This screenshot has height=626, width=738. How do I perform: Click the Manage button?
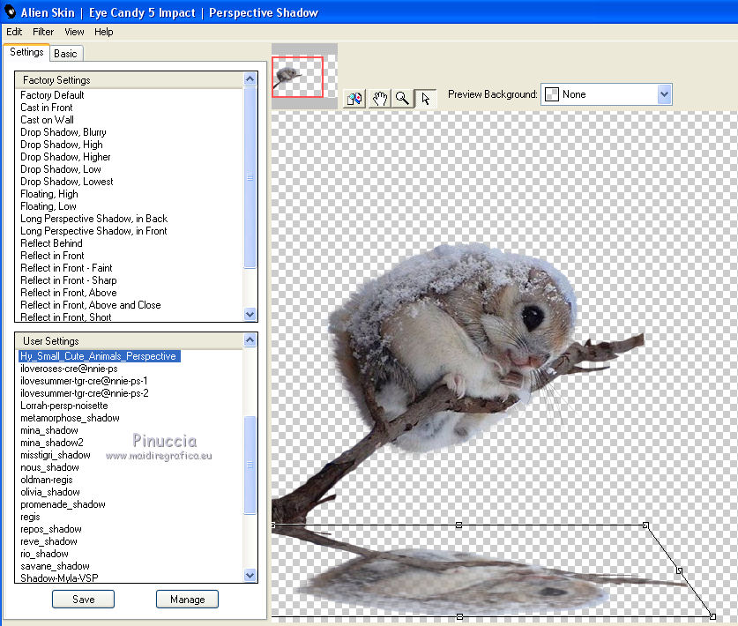[187, 600]
